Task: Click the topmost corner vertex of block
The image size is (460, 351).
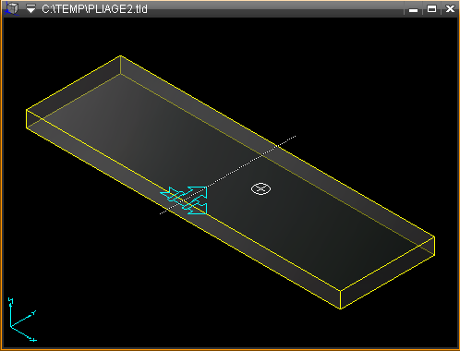Action: (x=120, y=56)
